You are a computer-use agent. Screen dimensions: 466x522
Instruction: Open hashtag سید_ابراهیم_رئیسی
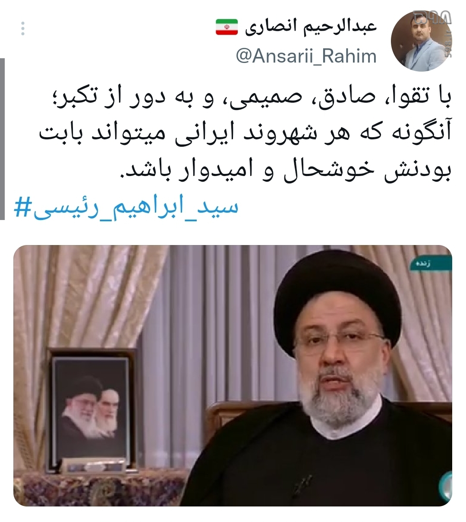[x=126, y=208]
